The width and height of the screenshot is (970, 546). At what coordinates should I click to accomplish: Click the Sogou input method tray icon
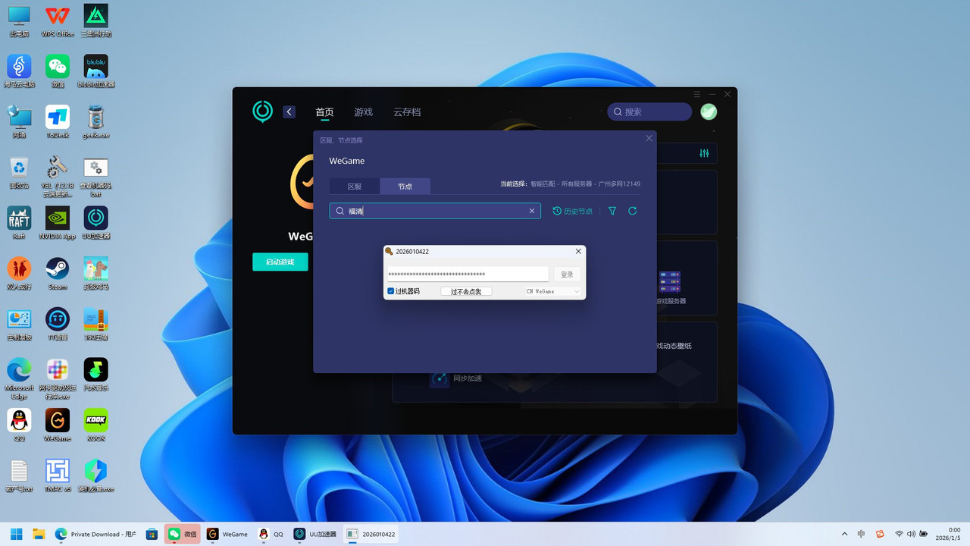[880, 534]
